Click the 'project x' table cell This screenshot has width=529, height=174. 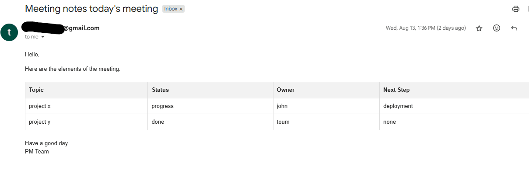[x=86, y=106]
